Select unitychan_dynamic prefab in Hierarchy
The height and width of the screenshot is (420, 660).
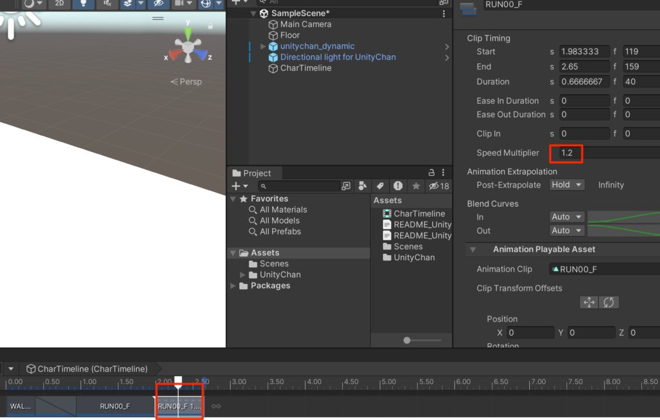click(317, 46)
